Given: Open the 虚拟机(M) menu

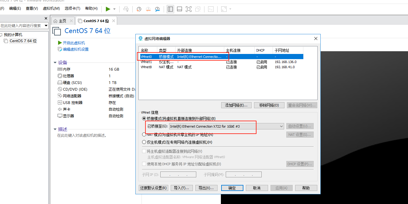Looking at the screenshot, I should [51, 8].
